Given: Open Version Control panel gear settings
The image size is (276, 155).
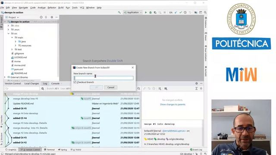Looking at the screenshot, I should 197,84.
